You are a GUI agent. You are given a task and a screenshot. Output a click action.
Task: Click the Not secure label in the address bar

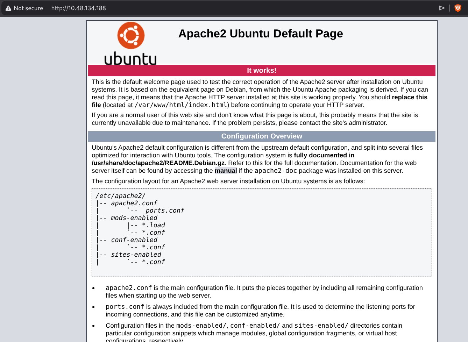tap(28, 8)
